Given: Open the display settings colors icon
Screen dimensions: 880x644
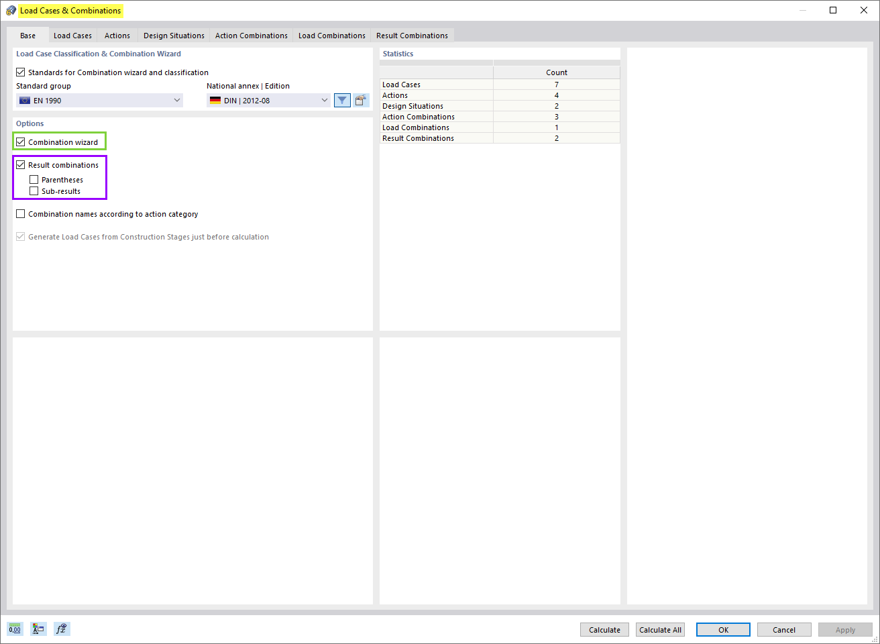Looking at the screenshot, I should (x=38, y=629).
